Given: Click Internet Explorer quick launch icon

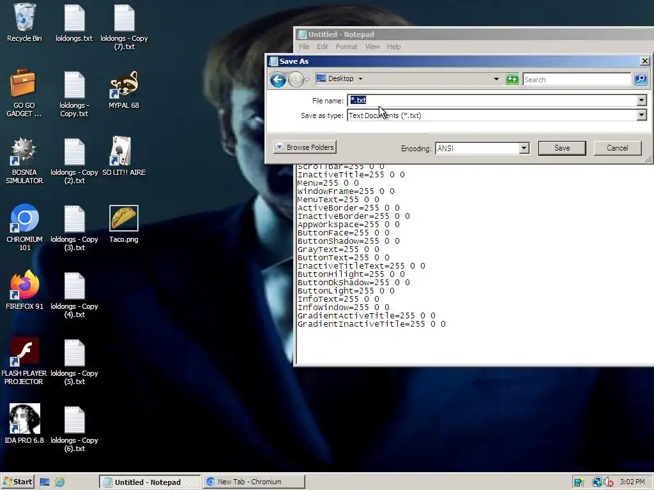Looking at the screenshot, I should click(x=60, y=482).
